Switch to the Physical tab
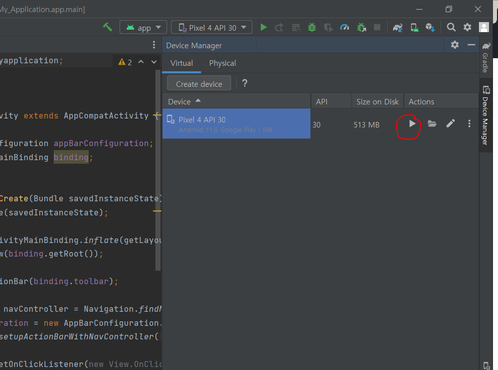 [222, 63]
